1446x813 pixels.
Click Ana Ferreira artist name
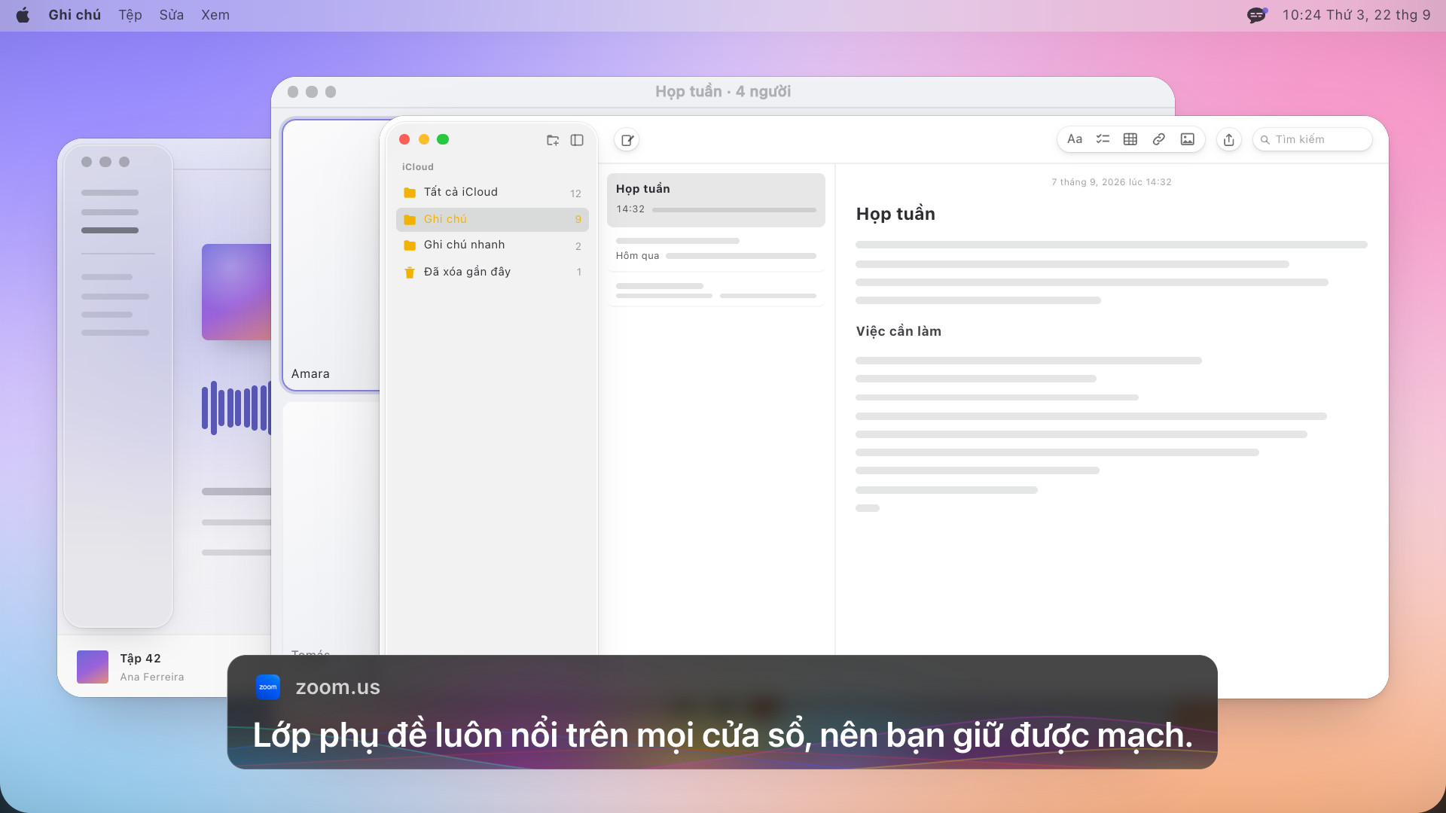(152, 677)
